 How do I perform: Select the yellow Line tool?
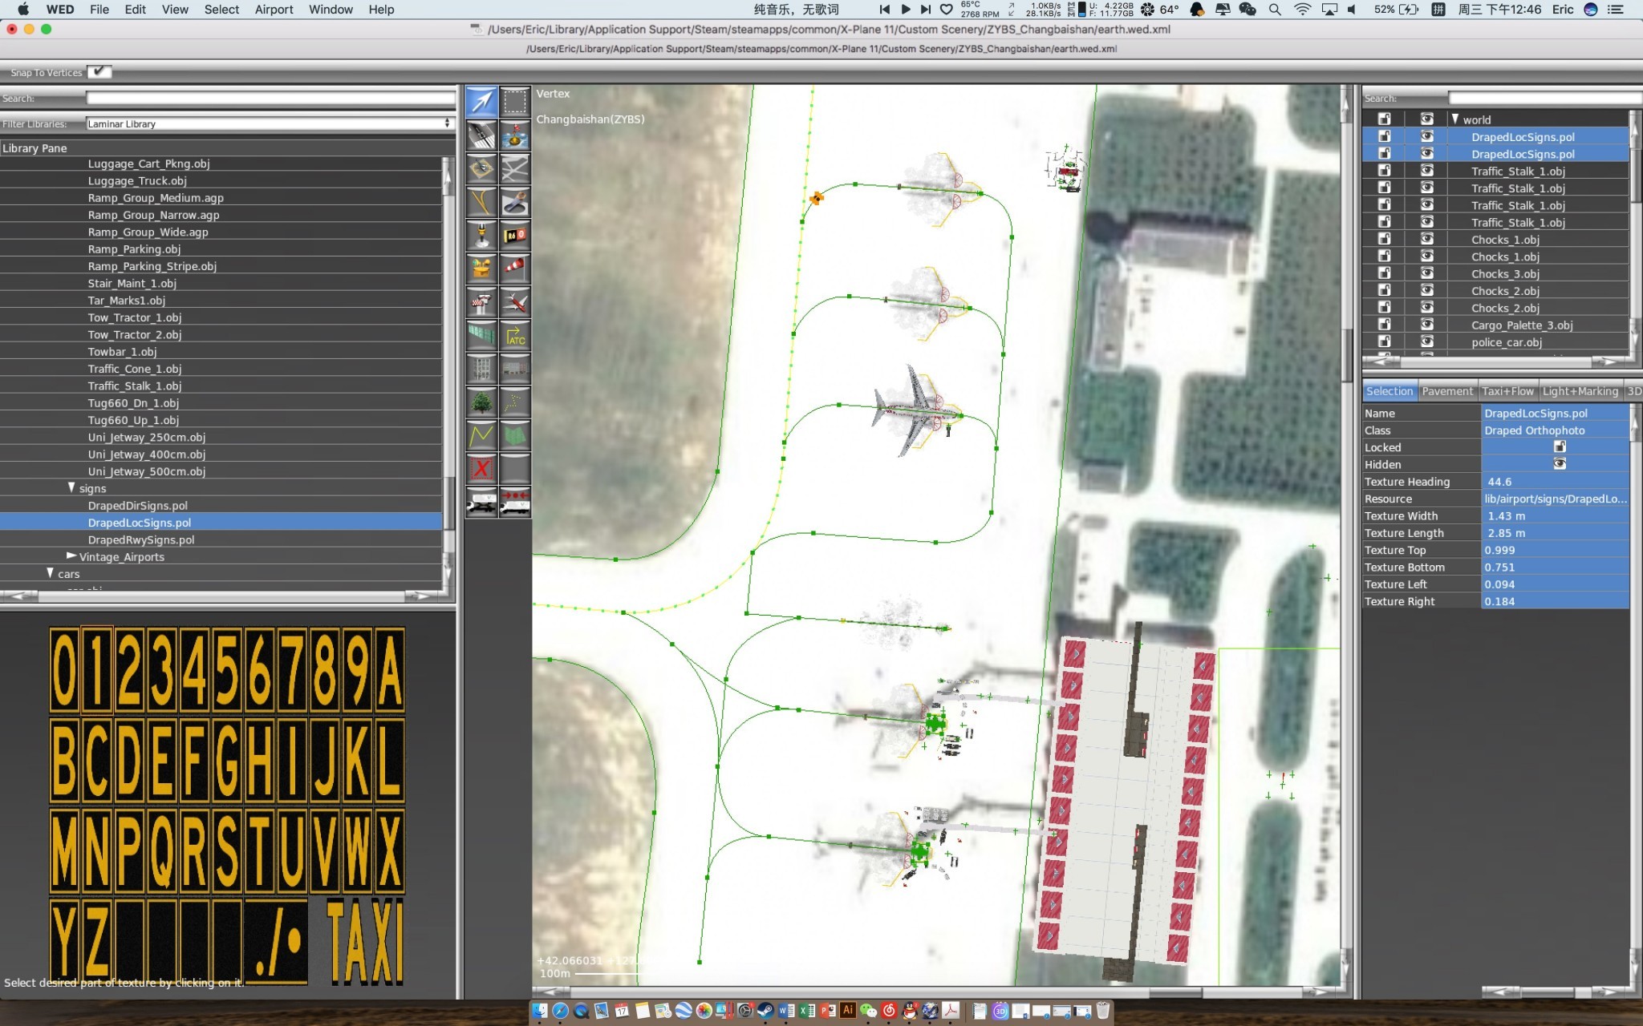(x=481, y=436)
